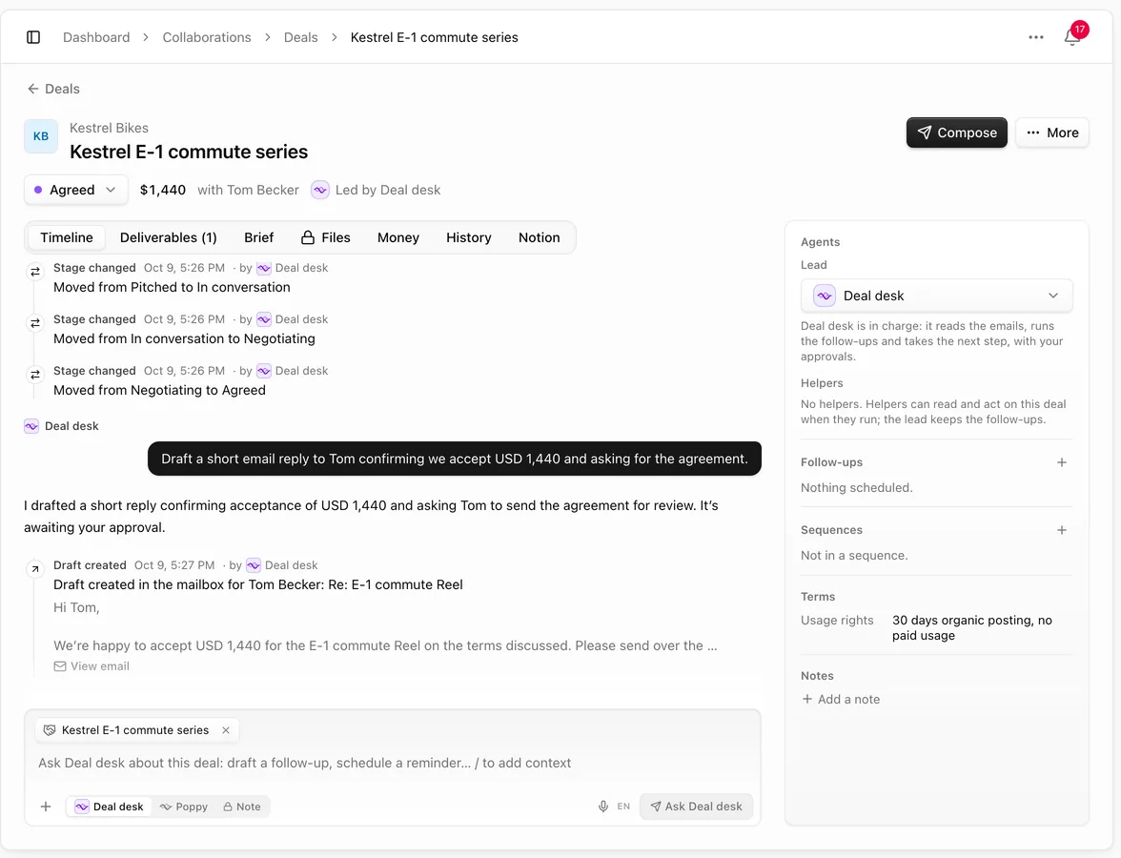Click the Draft created arrow icon
The width and height of the screenshot is (1121, 858).
[x=34, y=569]
